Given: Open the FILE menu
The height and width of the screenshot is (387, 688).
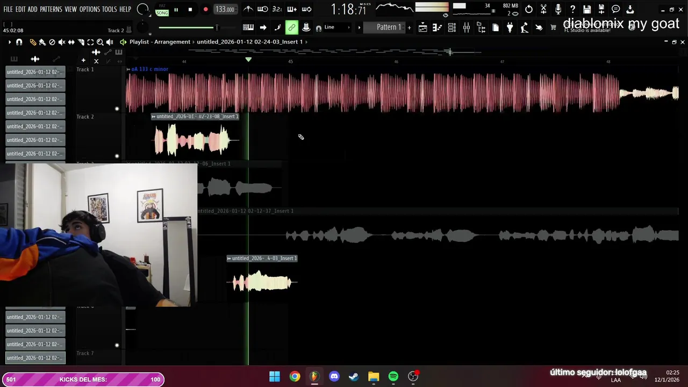Looking at the screenshot, I should (8, 9).
